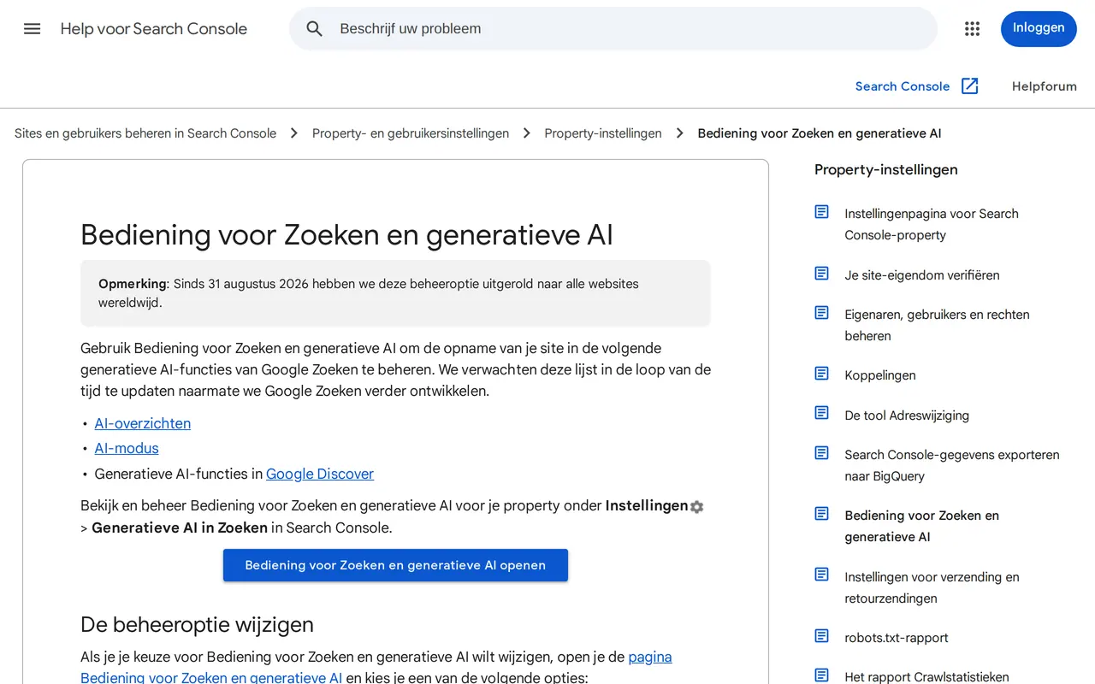Click chevron after Property-instellingen breadcrumb
This screenshot has height=684, width=1095.
tap(680, 133)
